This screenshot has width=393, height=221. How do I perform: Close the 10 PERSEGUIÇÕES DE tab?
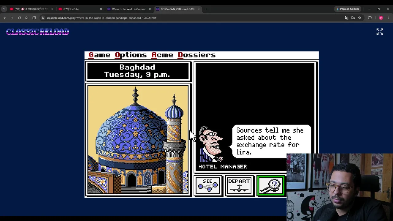click(x=52, y=9)
